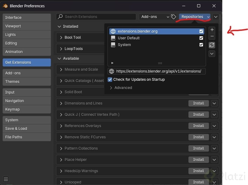
Task: Uncheck Check for Updates on Startup
Action: click(110, 80)
